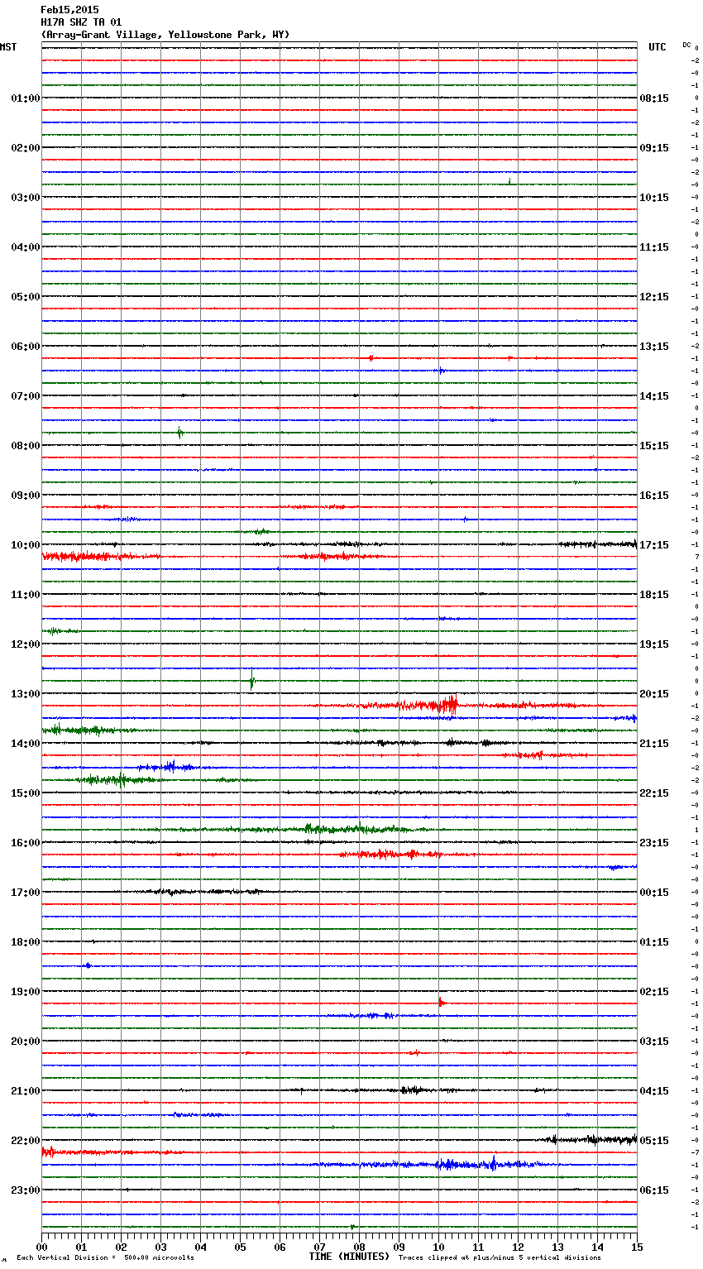Click the date text Feb15,2015

(69, 10)
